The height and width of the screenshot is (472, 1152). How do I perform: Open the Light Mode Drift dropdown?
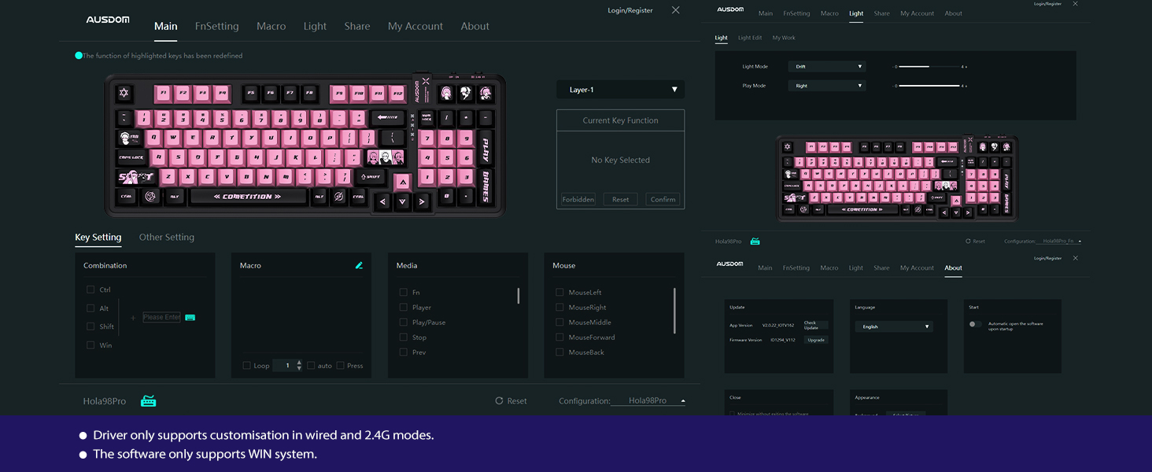coord(827,67)
